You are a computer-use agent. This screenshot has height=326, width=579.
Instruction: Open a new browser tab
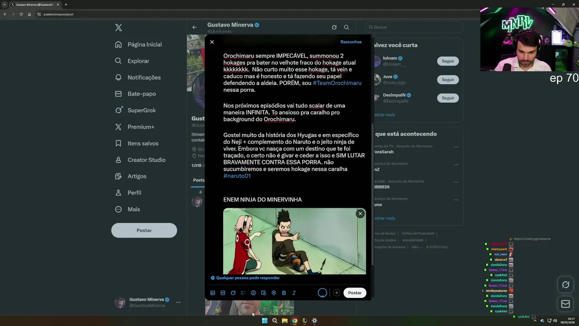(66, 5)
